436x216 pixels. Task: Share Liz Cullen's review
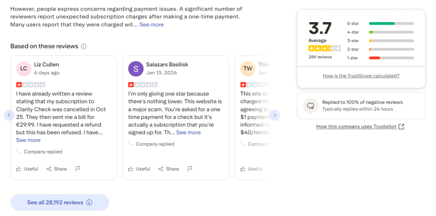click(x=57, y=169)
